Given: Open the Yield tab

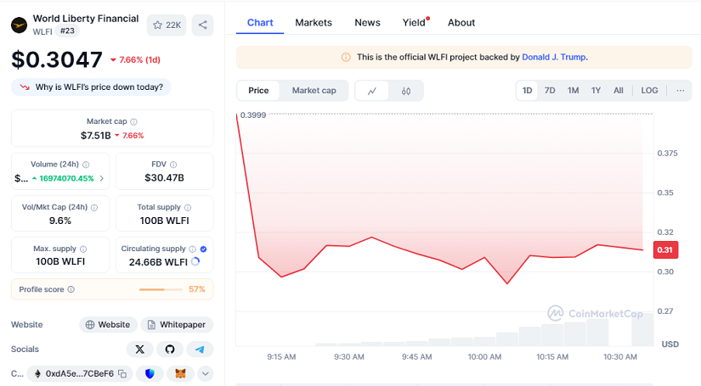Looking at the screenshot, I should click(414, 23).
